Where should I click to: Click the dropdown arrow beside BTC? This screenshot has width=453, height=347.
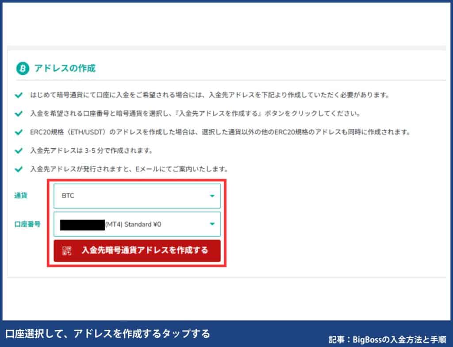212,196
